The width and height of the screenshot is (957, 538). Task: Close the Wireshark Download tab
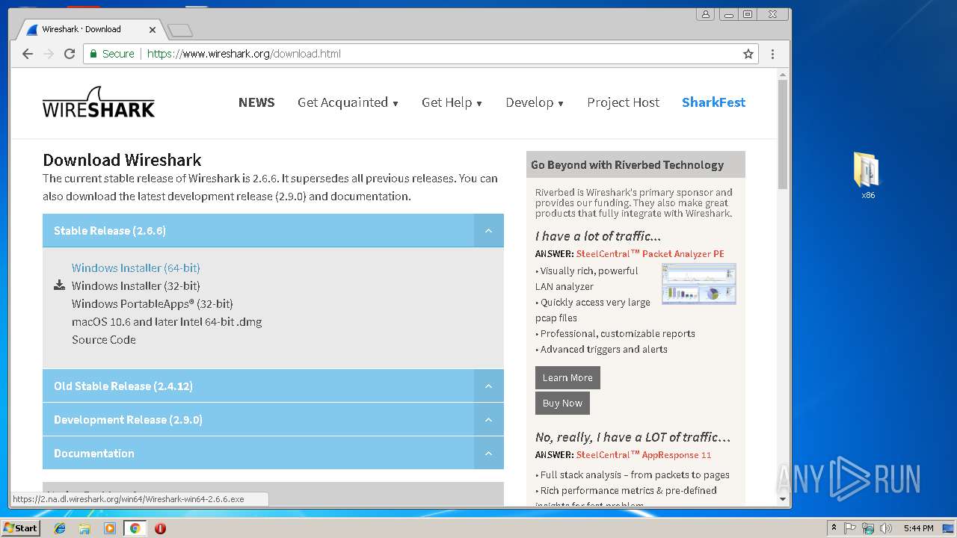[153, 30]
